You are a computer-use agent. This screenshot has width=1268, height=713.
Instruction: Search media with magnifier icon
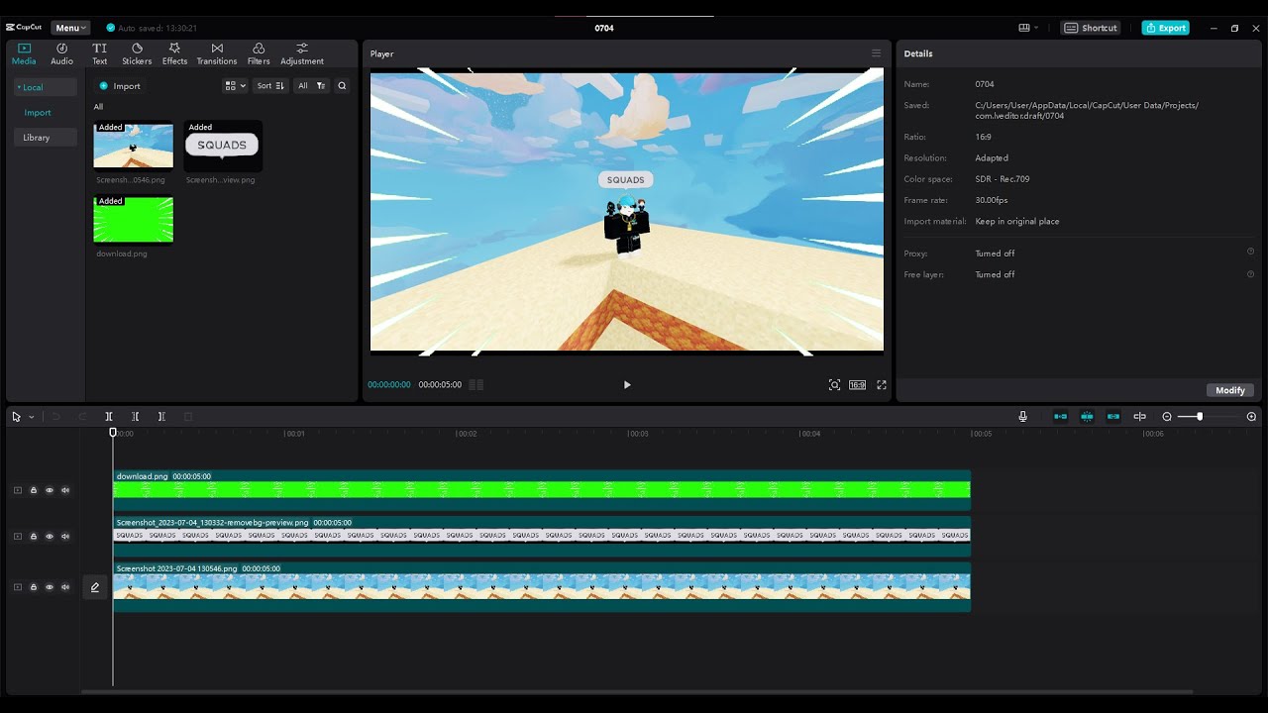pyautogui.click(x=342, y=86)
